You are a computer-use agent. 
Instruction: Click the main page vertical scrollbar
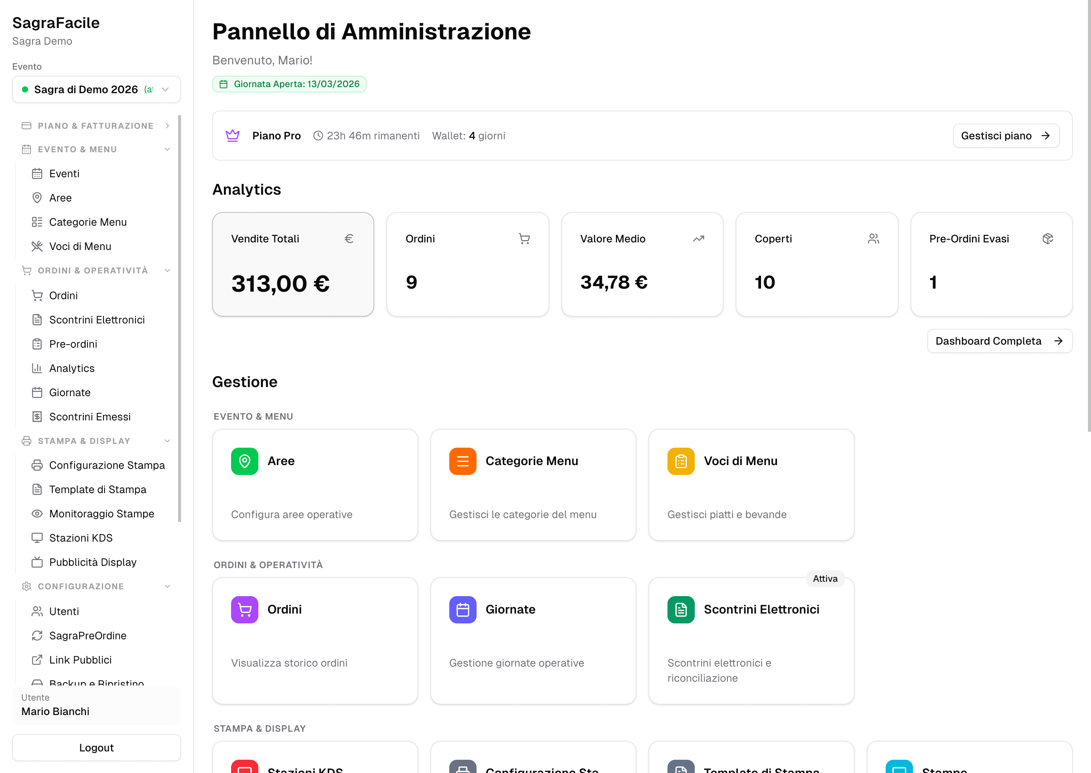[x=1089, y=216]
